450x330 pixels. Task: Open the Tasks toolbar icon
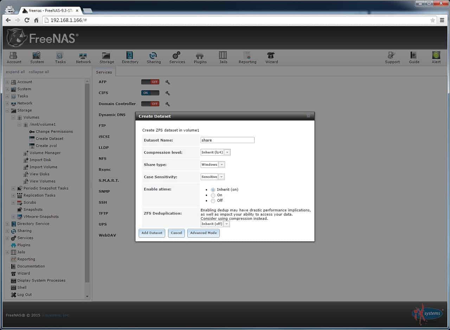[60, 58]
